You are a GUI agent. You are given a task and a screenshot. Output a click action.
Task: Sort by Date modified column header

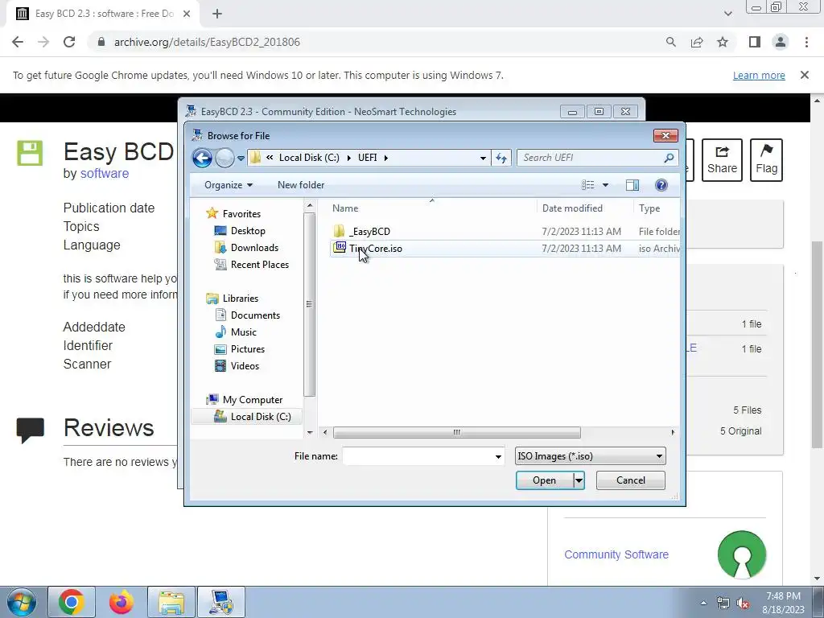pyautogui.click(x=572, y=208)
